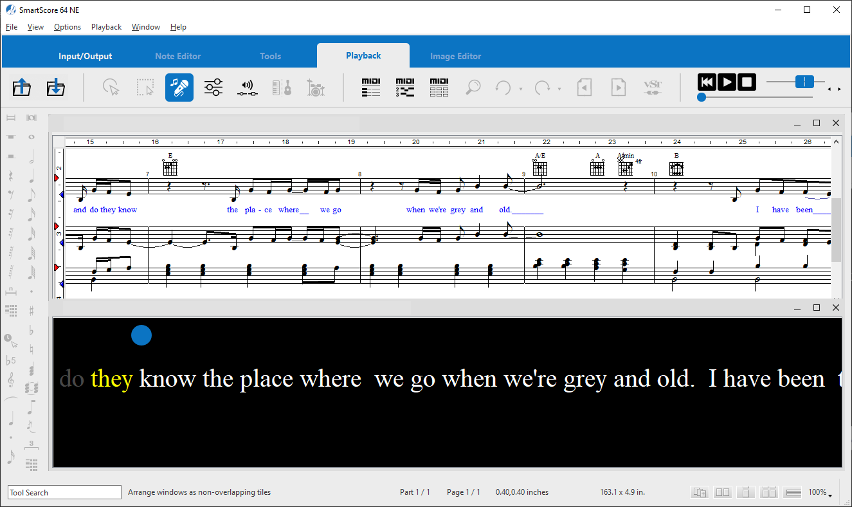Open the third MIDI grid view icon
The height and width of the screenshot is (507, 852).
pyautogui.click(x=439, y=87)
